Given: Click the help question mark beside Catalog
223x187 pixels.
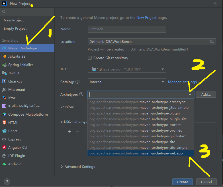Looking at the screenshot, I should coord(77,82).
